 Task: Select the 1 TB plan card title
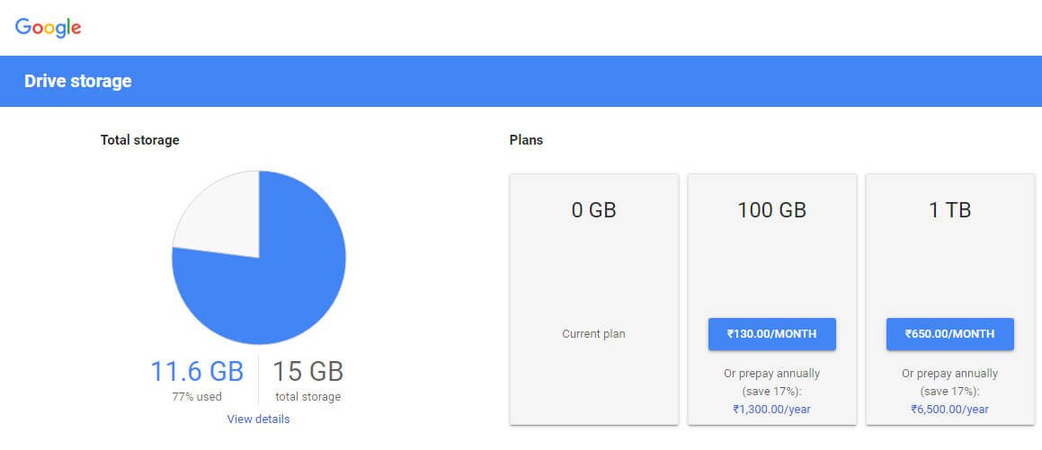(x=949, y=211)
